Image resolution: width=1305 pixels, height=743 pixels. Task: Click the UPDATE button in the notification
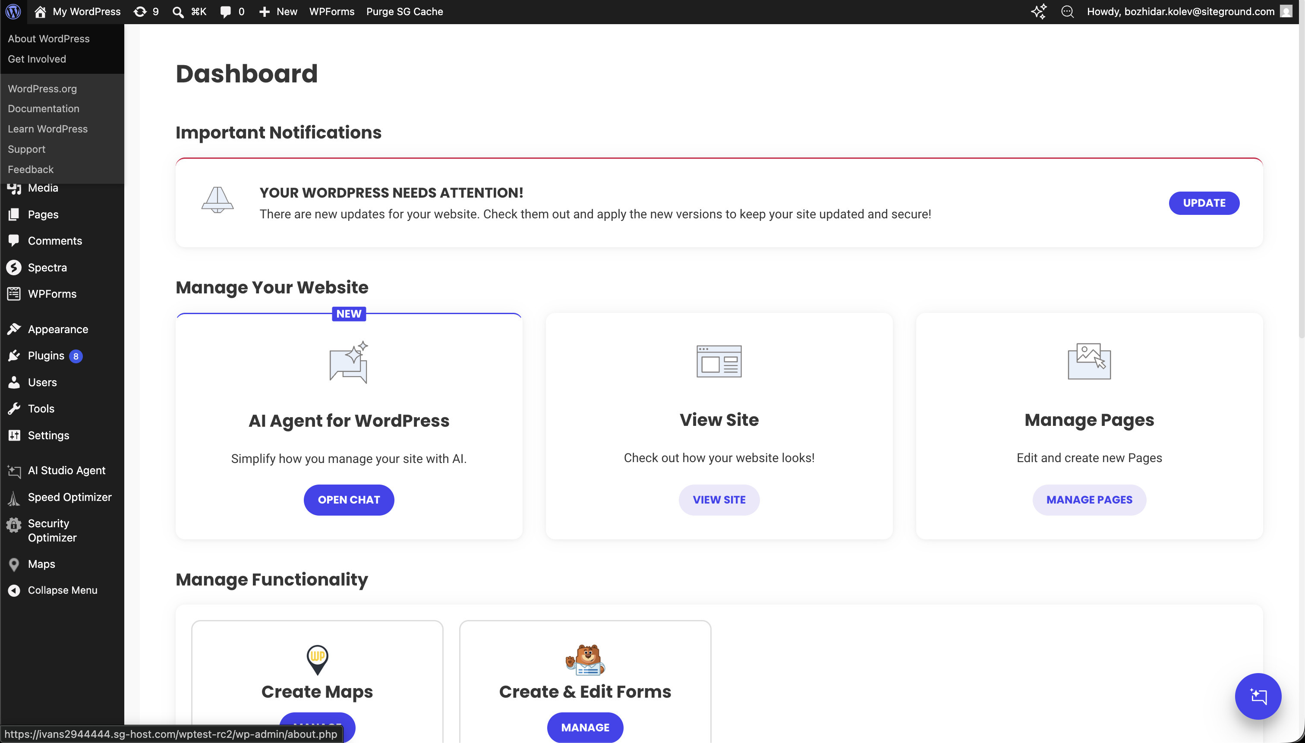click(1204, 203)
